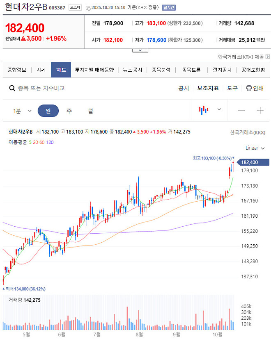This screenshot has height=339, width=271.
Task: Click the search magnifier icon
Action: [x=12, y=88]
